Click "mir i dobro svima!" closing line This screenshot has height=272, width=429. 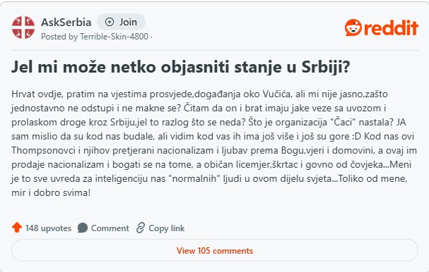51,192
